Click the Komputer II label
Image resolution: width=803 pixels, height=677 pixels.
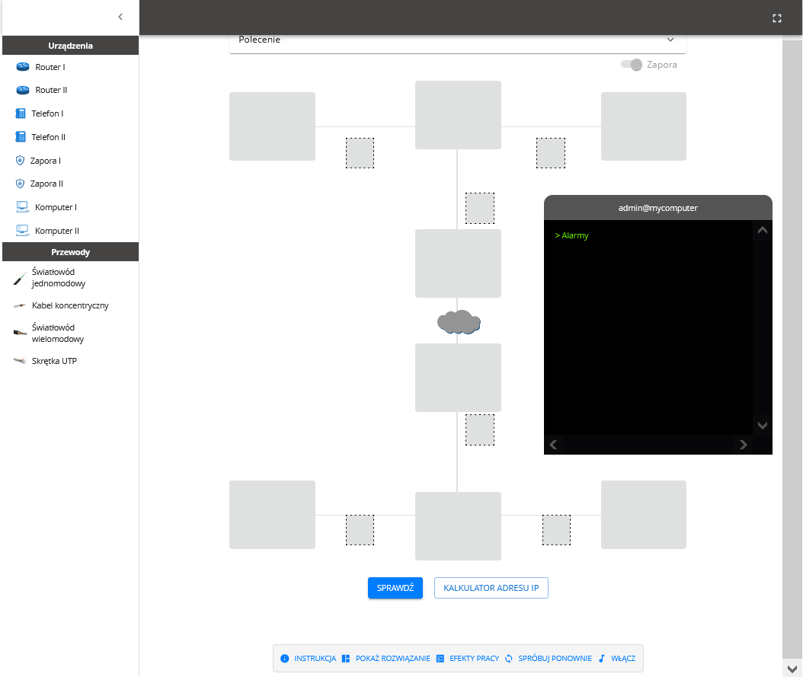point(57,231)
